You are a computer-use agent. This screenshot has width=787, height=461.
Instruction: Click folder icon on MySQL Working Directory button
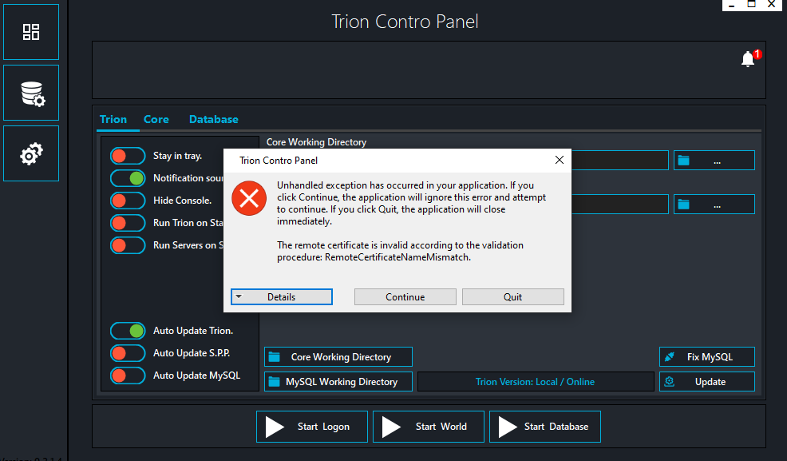(x=274, y=382)
